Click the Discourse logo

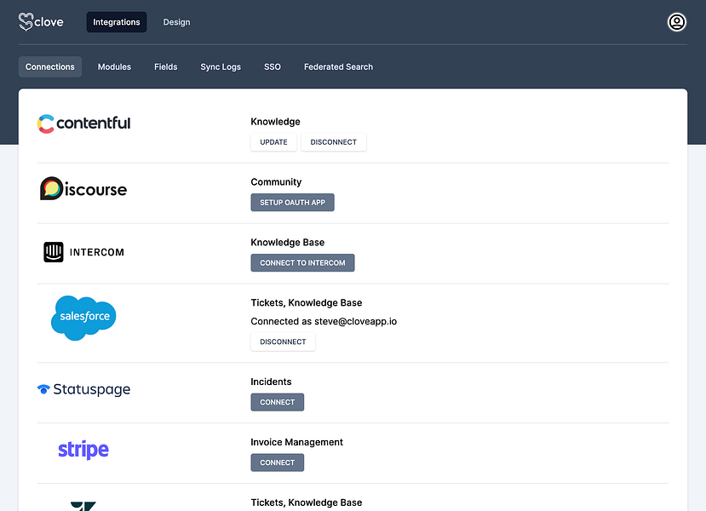[83, 188]
